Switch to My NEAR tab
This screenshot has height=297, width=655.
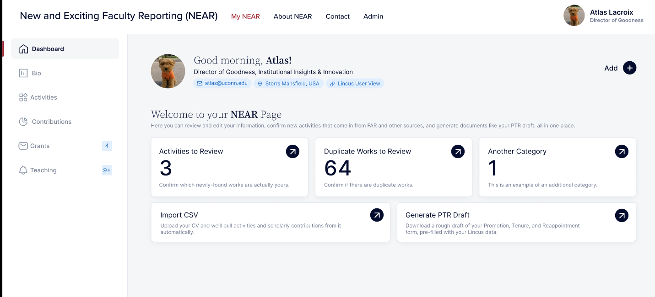(x=245, y=16)
